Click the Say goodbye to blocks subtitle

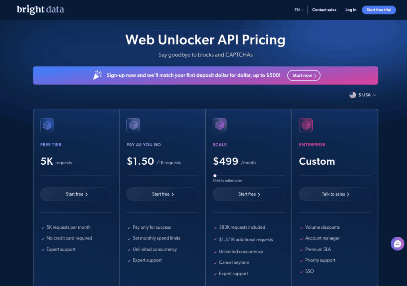click(205, 55)
